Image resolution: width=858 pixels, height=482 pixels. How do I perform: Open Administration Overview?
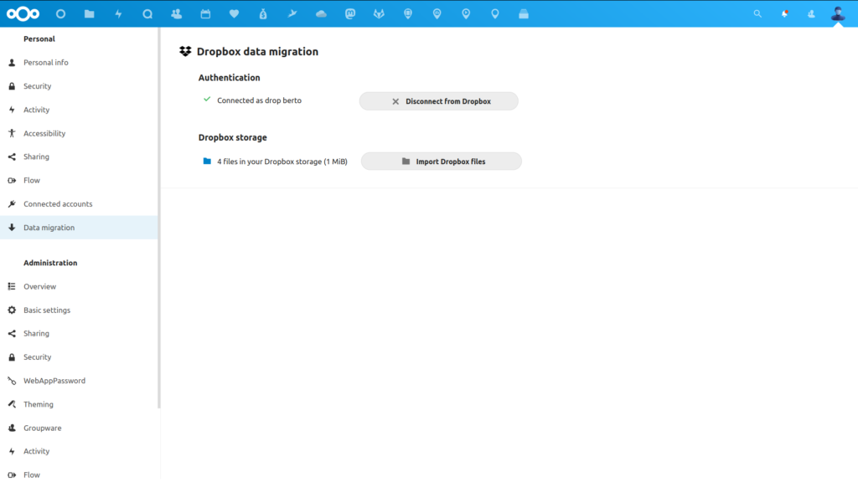tap(79, 286)
